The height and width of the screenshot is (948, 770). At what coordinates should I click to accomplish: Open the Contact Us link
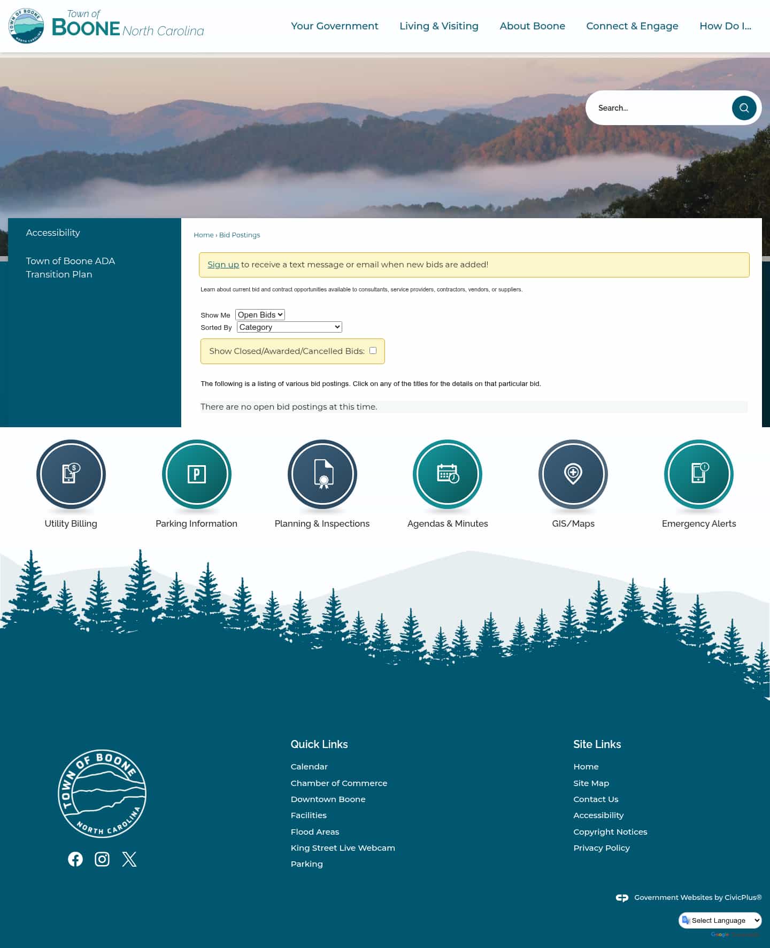[x=596, y=799]
